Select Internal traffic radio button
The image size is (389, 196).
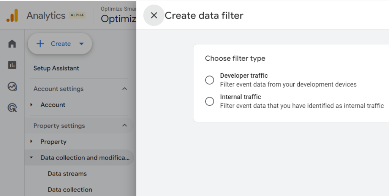point(209,101)
